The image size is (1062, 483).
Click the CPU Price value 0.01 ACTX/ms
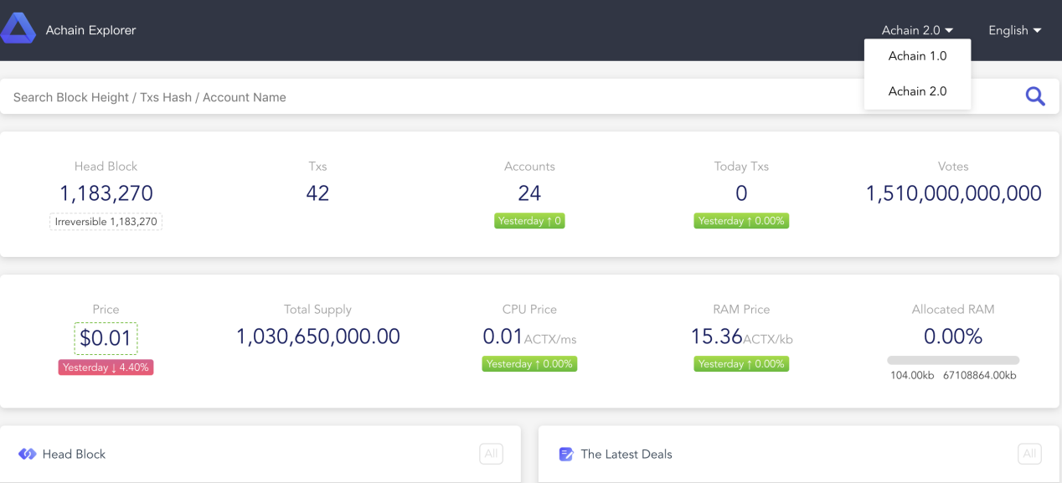(529, 337)
